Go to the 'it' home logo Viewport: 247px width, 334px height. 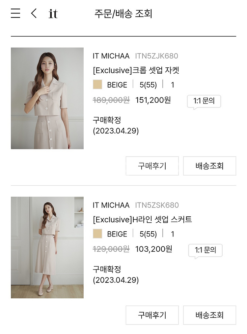[53, 14]
